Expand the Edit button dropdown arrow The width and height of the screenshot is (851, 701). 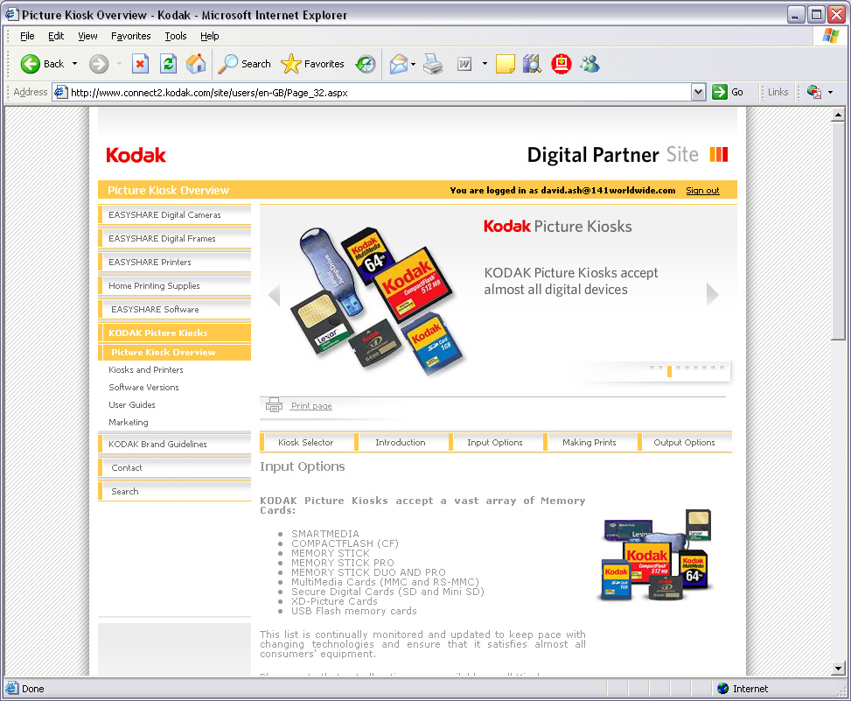click(485, 64)
